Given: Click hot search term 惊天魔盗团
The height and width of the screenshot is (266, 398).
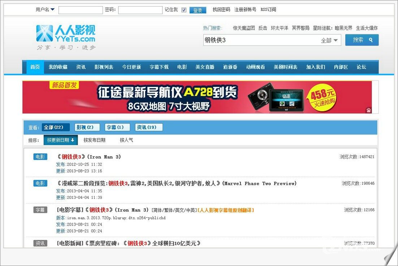Looking at the screenshot, I should point(244,28).
